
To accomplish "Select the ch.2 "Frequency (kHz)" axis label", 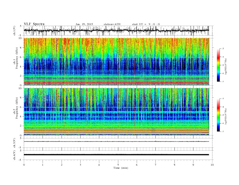I will coord(17,108).
